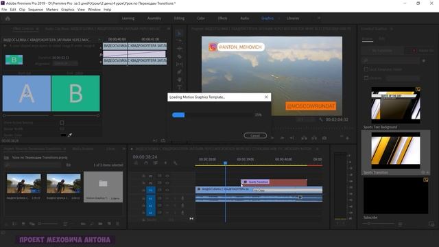Viewport: 439px width, 247px height.
Task: Toggle timeline Snap magnet icon
Action: pyautogui.click(x=146, y=163)
